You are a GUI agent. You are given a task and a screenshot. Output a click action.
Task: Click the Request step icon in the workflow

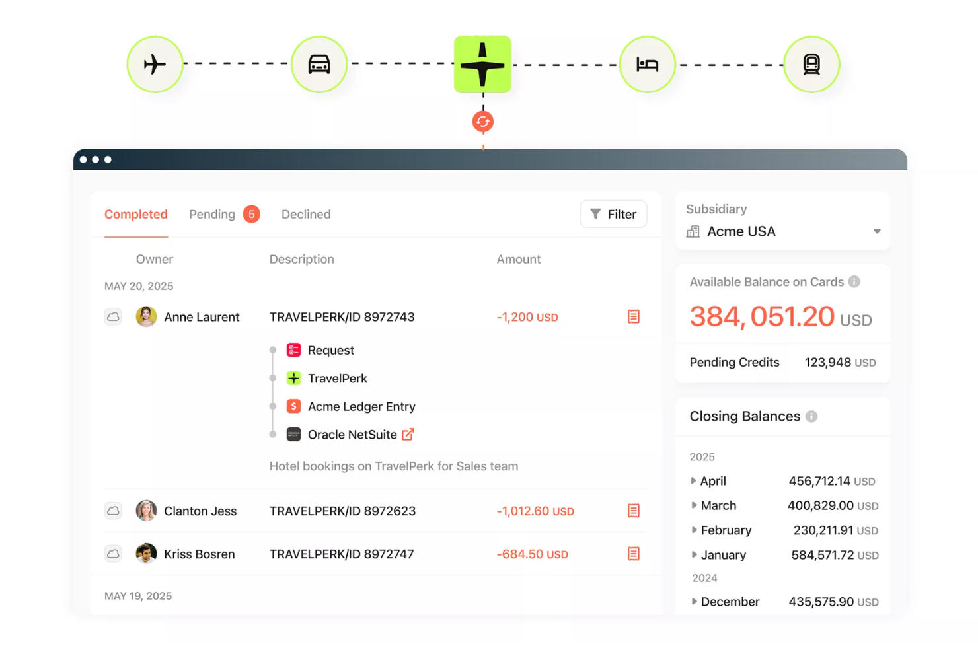(293, 349)
